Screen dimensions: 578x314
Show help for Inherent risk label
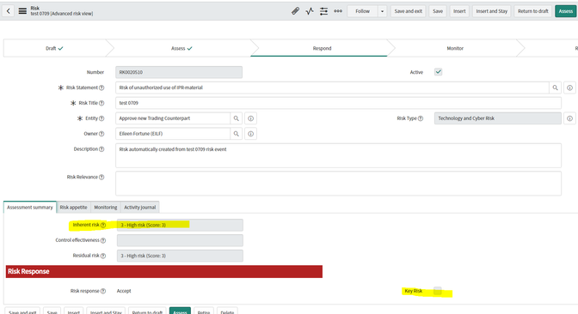[x=103, y=225]
